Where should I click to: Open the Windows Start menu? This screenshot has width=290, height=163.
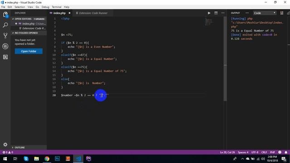pyautogui.click(x=5, y=159)
